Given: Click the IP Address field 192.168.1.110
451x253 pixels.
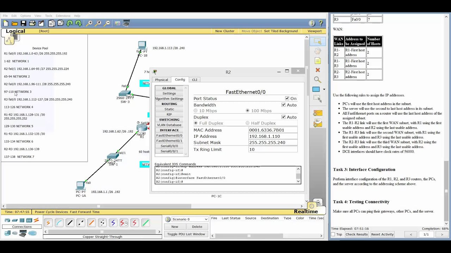Looking at the screenshot, I should point(273,136).
